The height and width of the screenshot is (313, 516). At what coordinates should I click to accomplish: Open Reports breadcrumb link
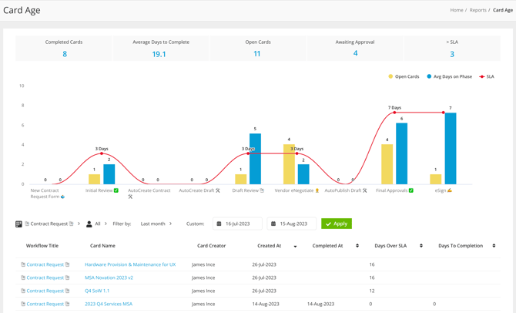(x=478, y=10)
